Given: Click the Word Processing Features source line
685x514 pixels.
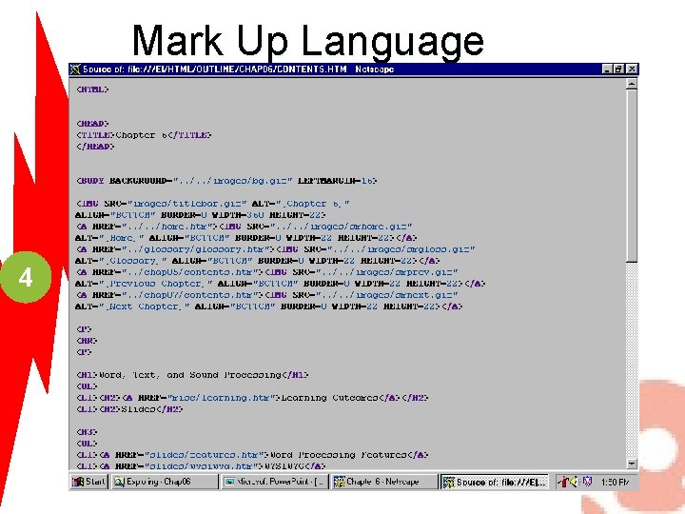Looking at the screenshot, I should click(x=252, y=455).
